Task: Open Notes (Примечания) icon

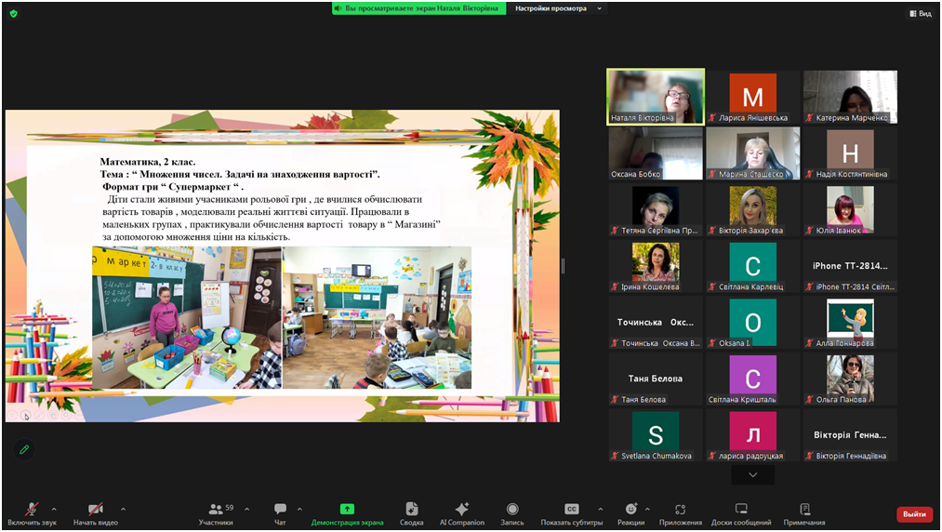Action: pos(804,510)
